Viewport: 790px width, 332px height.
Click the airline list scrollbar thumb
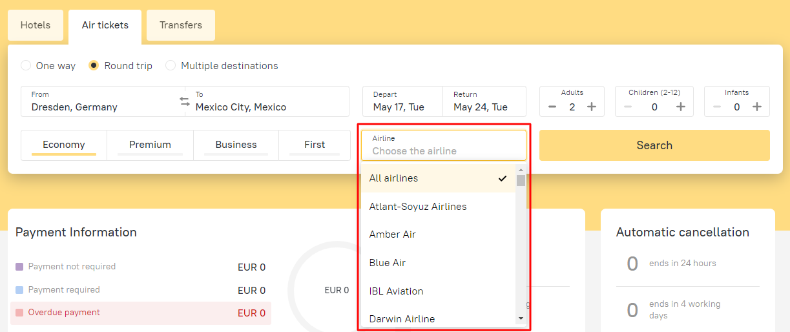pos(521,180)
